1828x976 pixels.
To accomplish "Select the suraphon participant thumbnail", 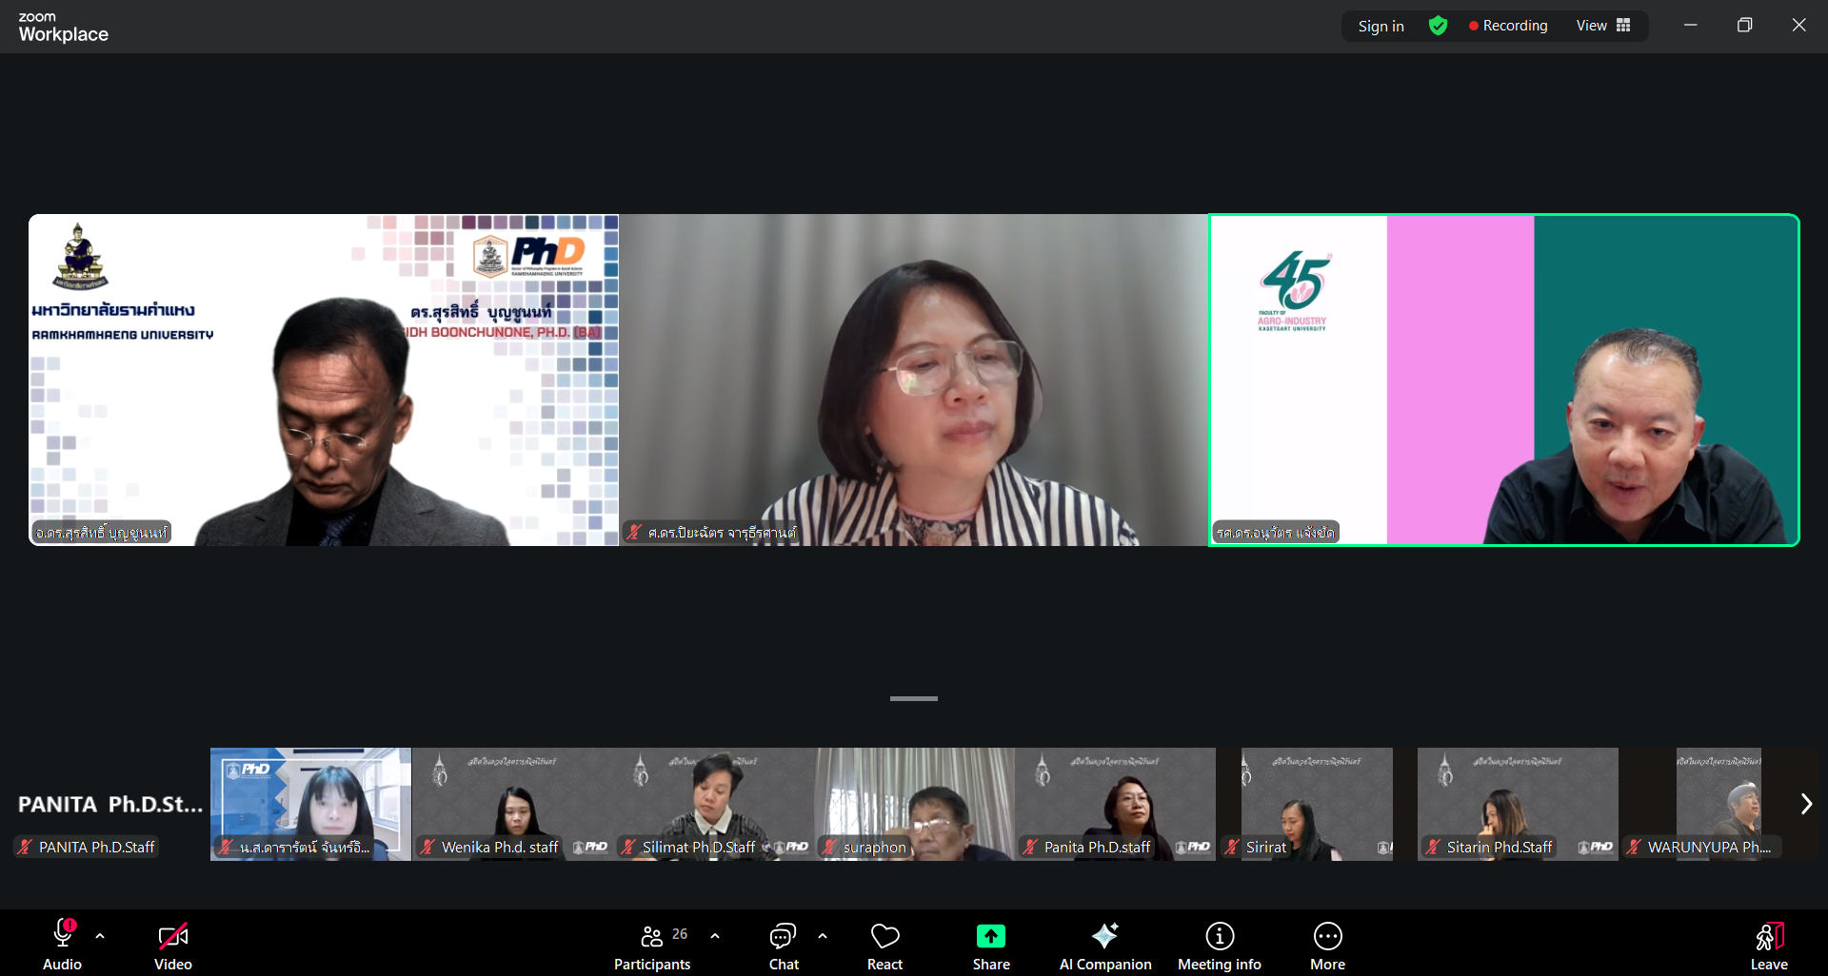I will (x=914, y=804).
